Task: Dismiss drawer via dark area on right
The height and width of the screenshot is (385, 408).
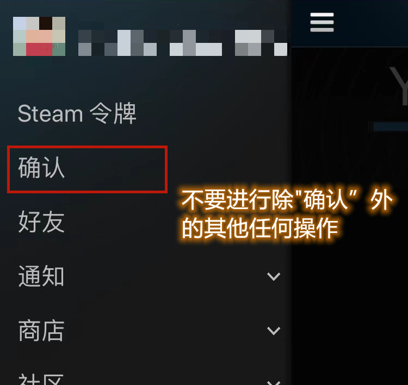Action: [349, 312]
